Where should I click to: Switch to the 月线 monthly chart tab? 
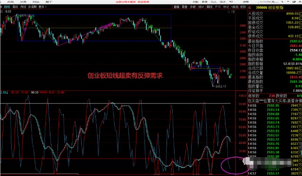tap(23, 7)
